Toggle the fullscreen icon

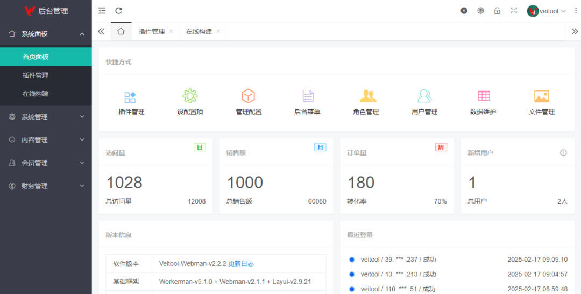(x=514, y=11)
